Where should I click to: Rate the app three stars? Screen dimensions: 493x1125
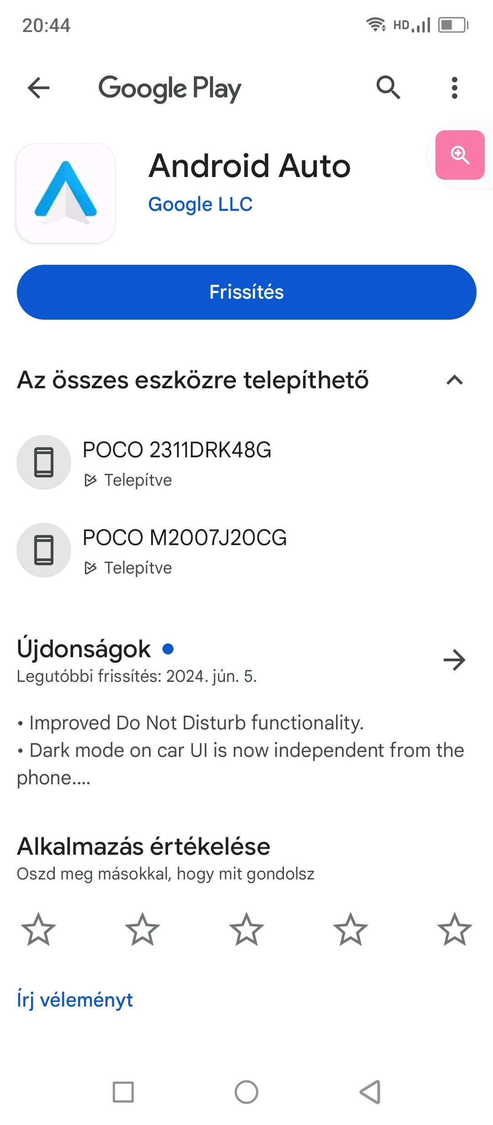(246, 929)
